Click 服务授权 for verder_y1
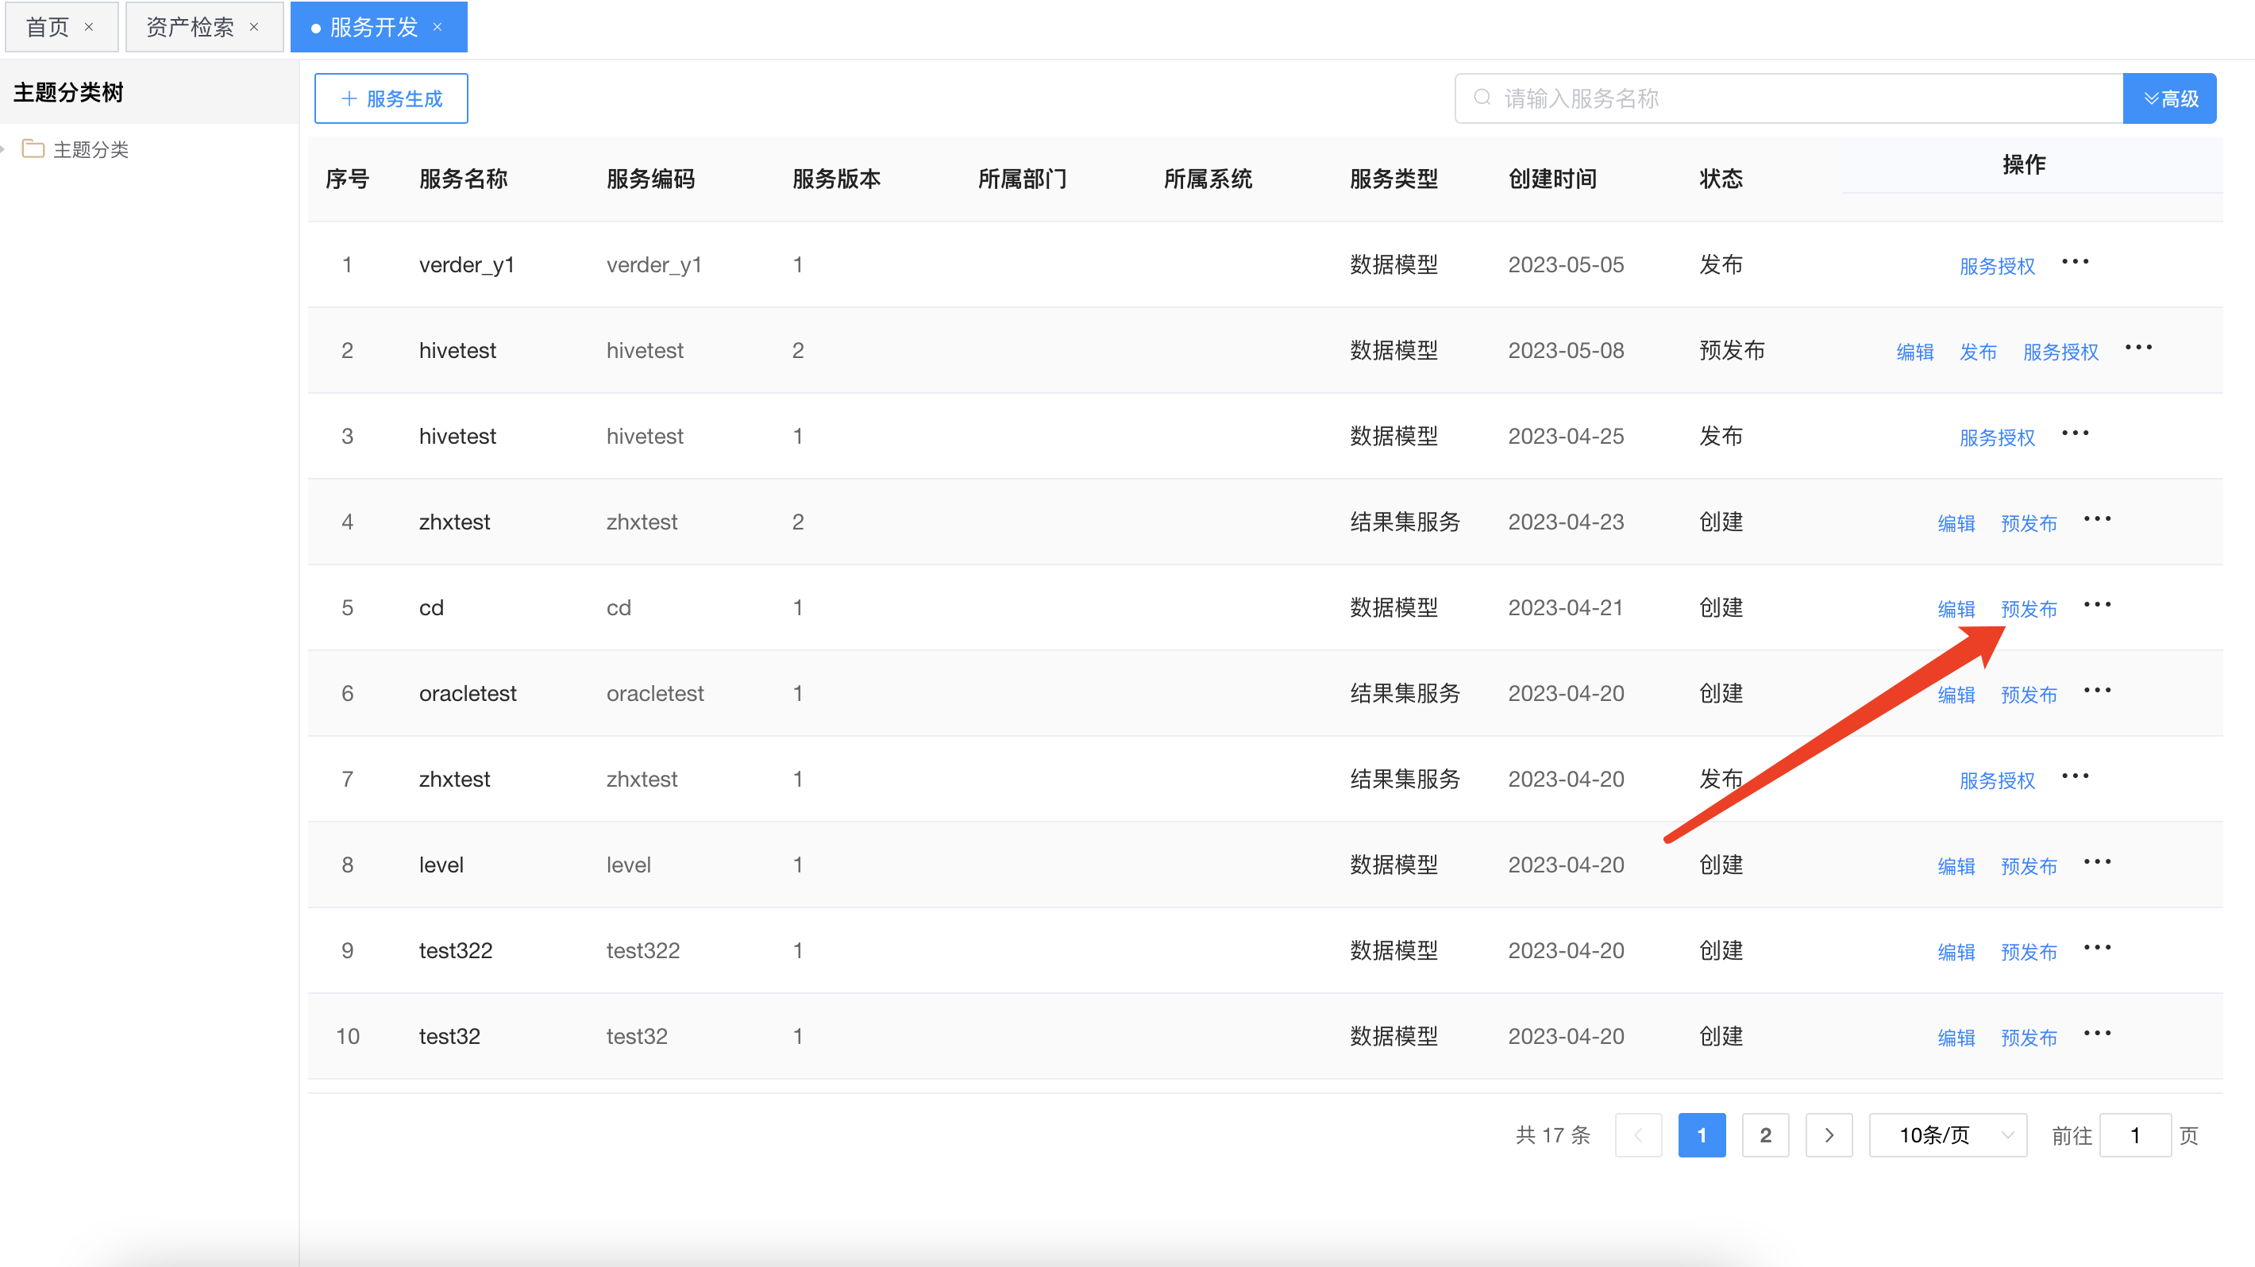The height and width of the screenshot is (1267, 2255). [x=1997, y=266]
